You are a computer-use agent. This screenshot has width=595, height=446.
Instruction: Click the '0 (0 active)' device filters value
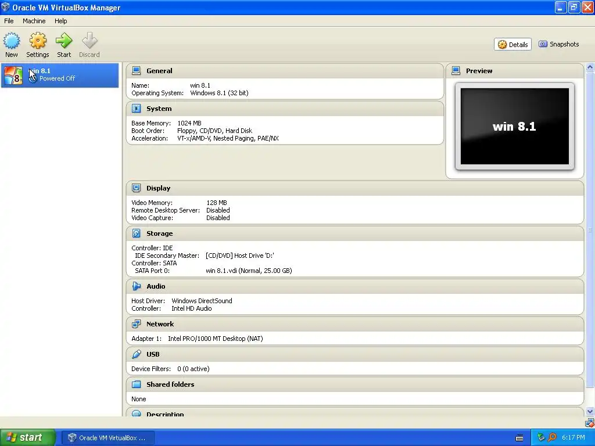click(193, 369)
